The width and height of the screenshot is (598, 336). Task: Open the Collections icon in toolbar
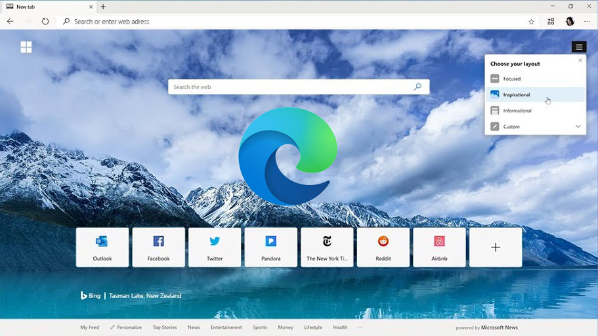coord(551,22)
